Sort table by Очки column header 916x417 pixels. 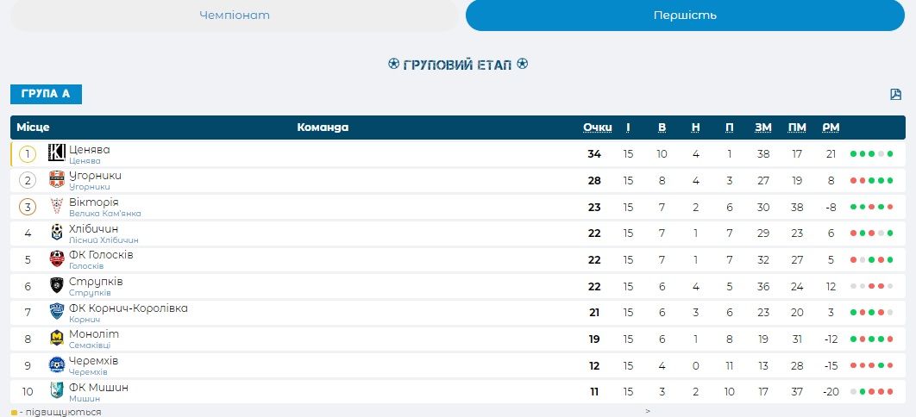tap(597, 128)
